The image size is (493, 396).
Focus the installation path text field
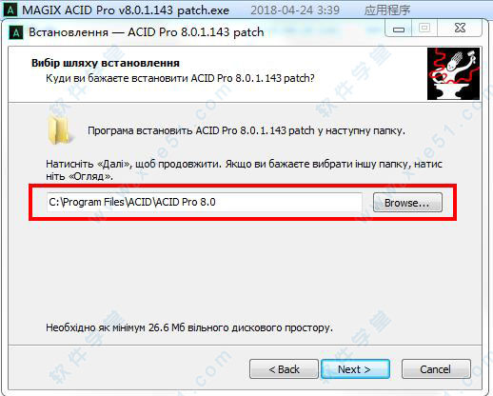pos(205,202)
